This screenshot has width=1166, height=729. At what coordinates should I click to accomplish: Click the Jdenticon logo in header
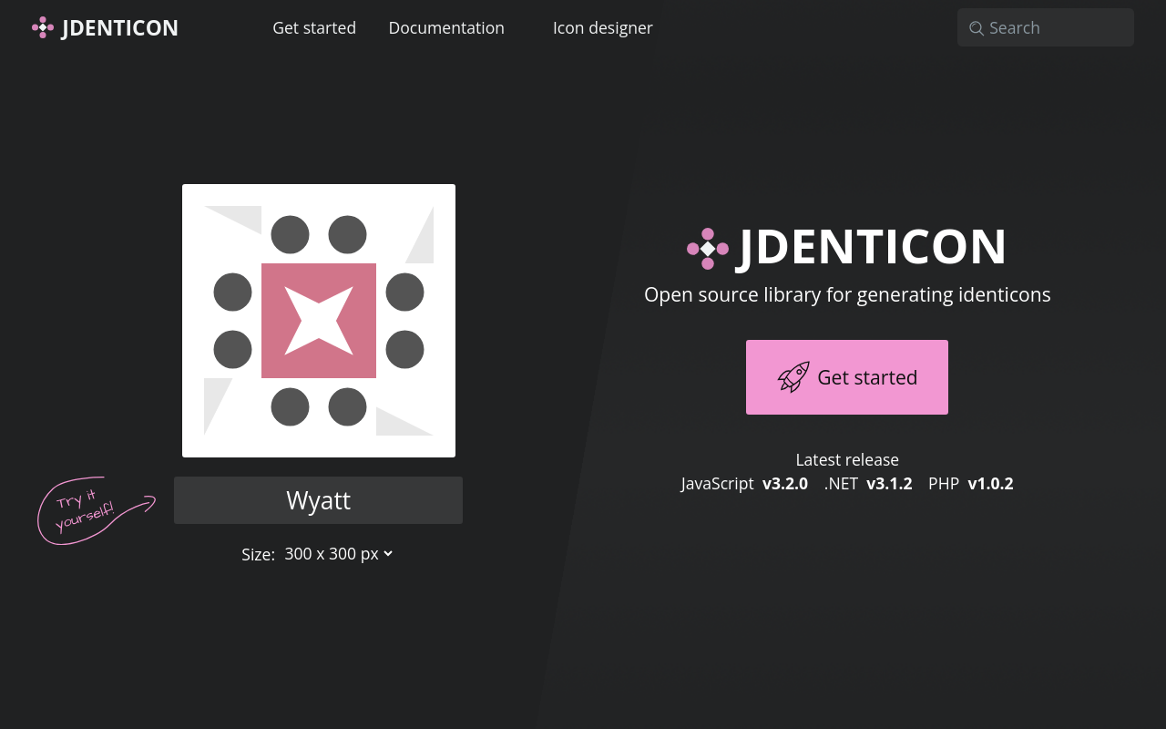click(105, 28)
